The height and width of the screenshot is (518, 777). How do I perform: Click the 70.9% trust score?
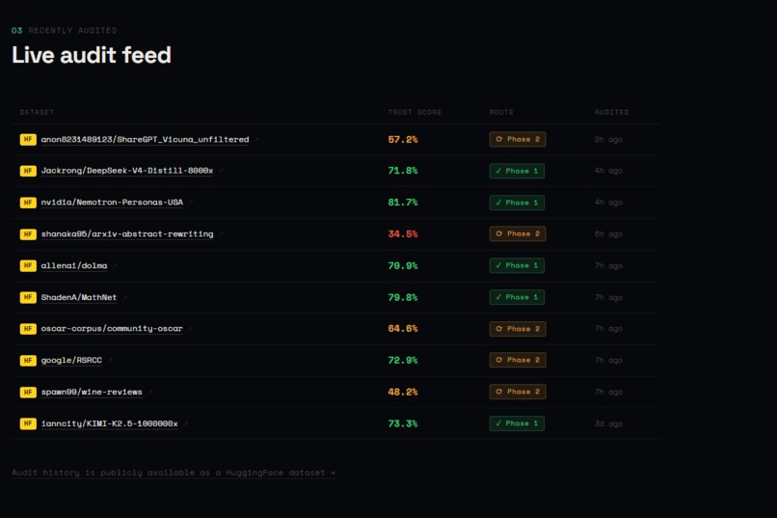[x=403, y=265]
